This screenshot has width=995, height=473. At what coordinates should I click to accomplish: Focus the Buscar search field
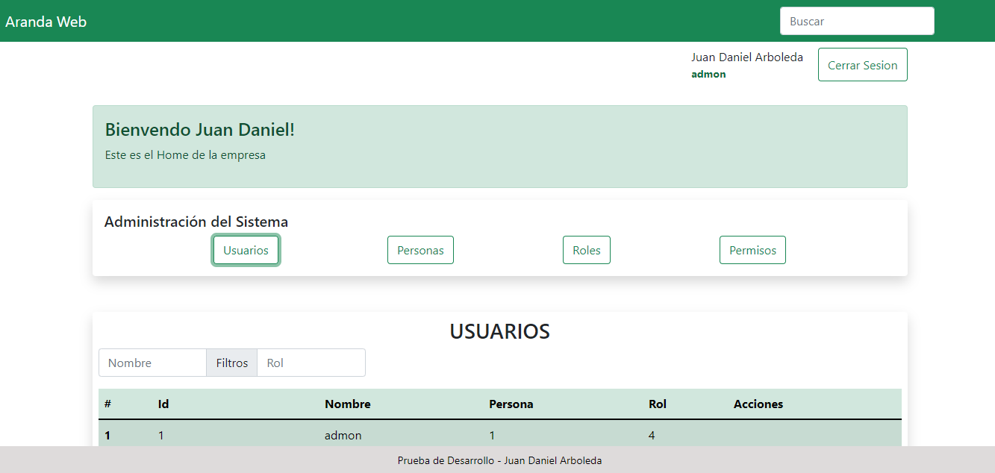[857, 21]
